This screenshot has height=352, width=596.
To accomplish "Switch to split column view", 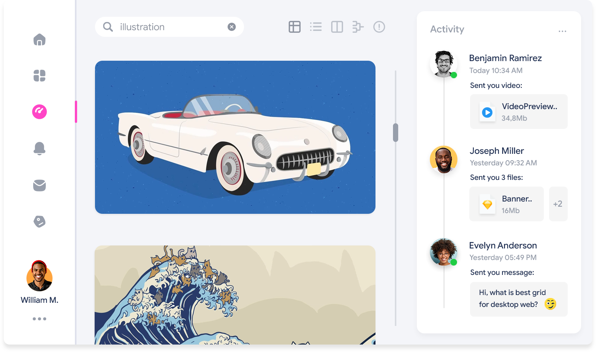I will 337,27.
